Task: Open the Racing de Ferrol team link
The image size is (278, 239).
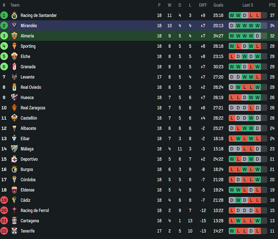Action: 35,210
